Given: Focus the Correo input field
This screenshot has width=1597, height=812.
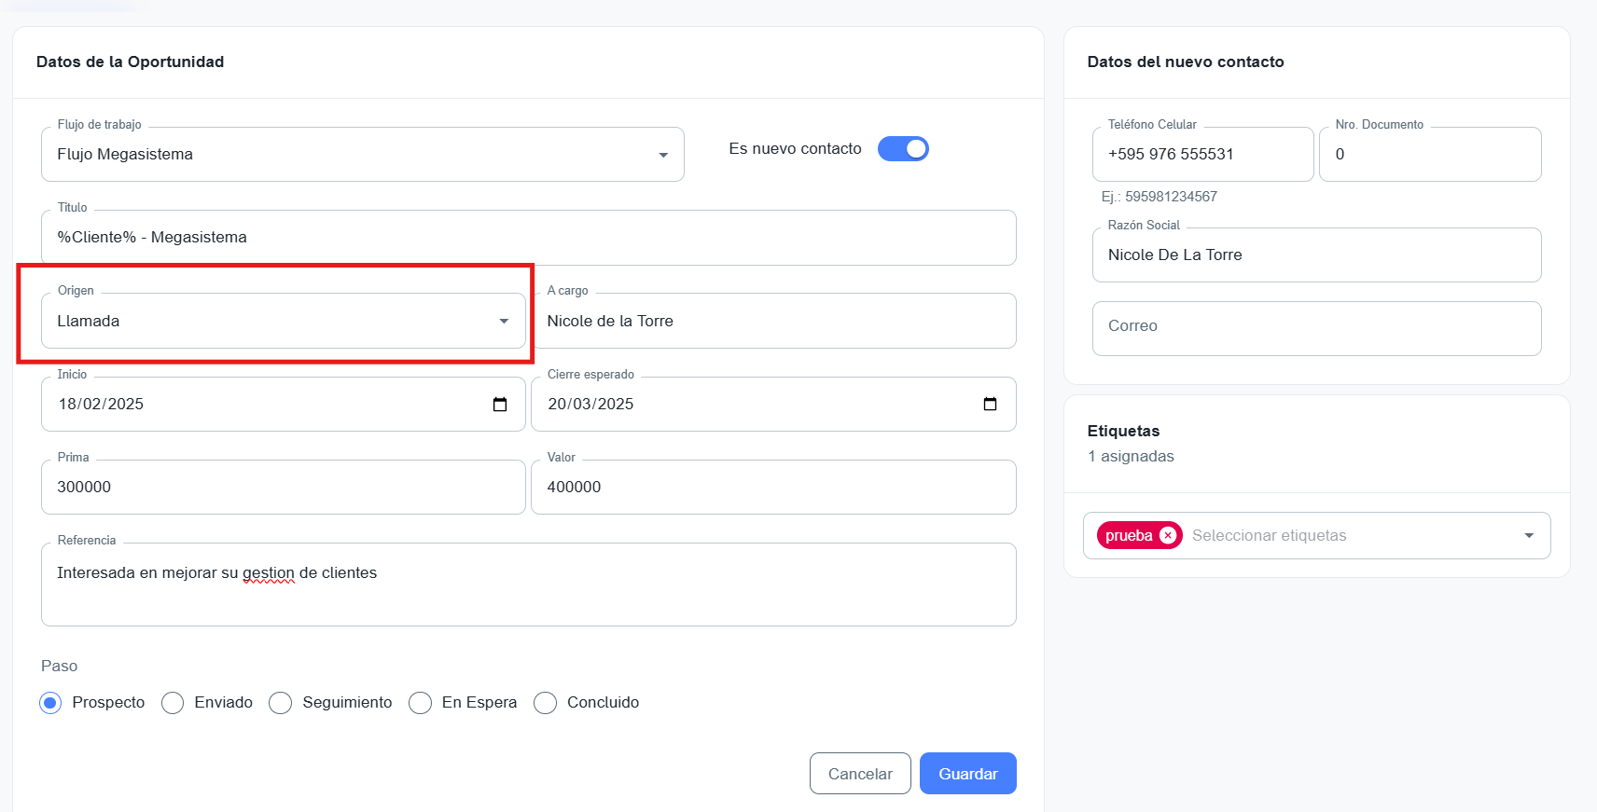Looking at the screenshot, I should point(1315,327).
